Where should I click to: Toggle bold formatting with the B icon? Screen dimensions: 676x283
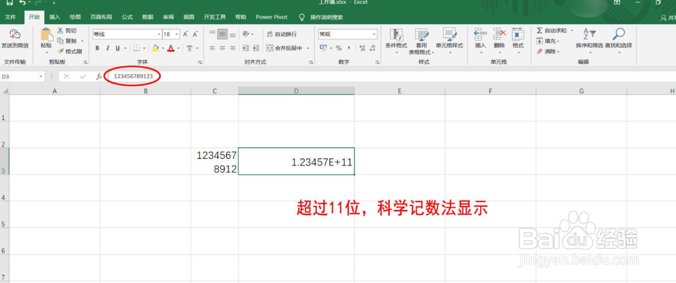tap(98, 48)
